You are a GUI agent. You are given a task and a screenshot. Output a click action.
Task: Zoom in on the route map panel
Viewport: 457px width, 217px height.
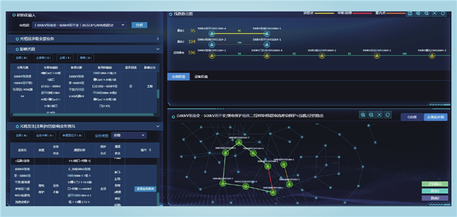pos(418,13)
